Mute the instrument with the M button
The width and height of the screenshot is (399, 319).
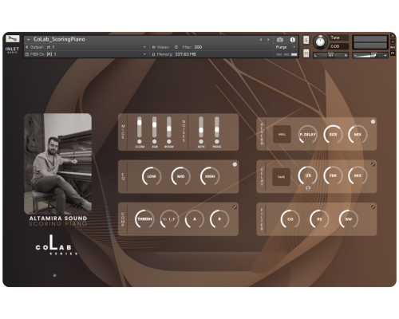[x=306, y=53]
